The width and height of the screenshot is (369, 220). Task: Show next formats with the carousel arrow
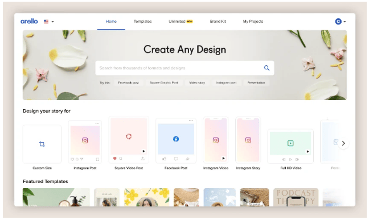(x=343, y=143)
